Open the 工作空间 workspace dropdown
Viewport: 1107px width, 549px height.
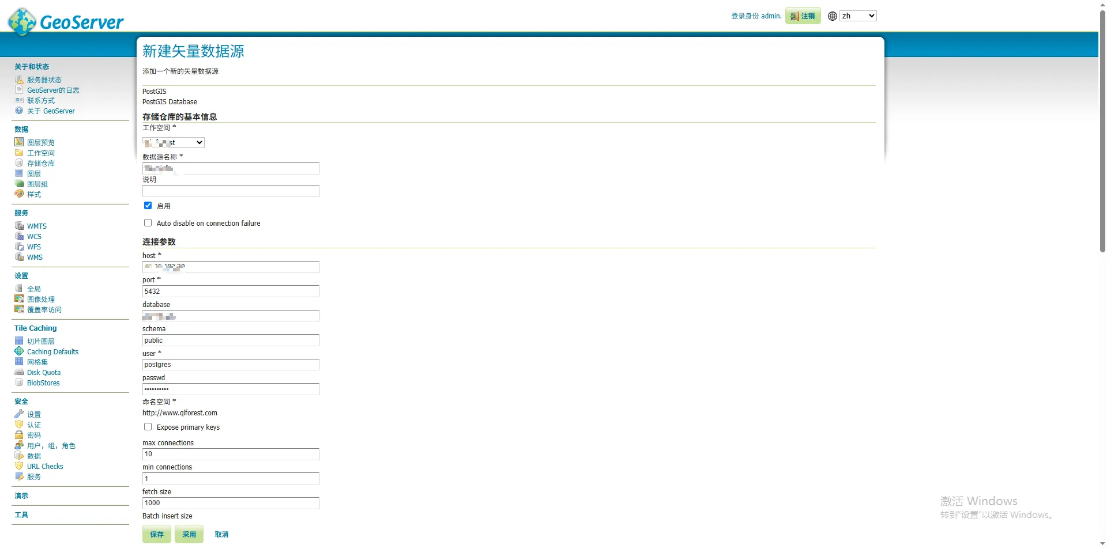(x=174, y=142)
